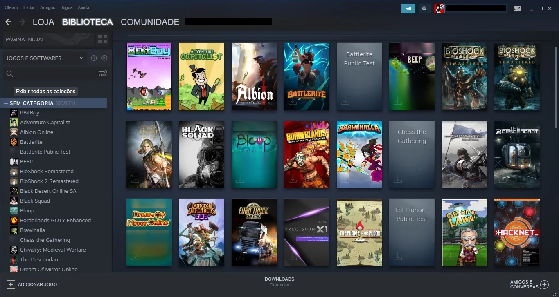Click the Página Inicial button
This screenshot has height=297, width=559.
(49, 39)
